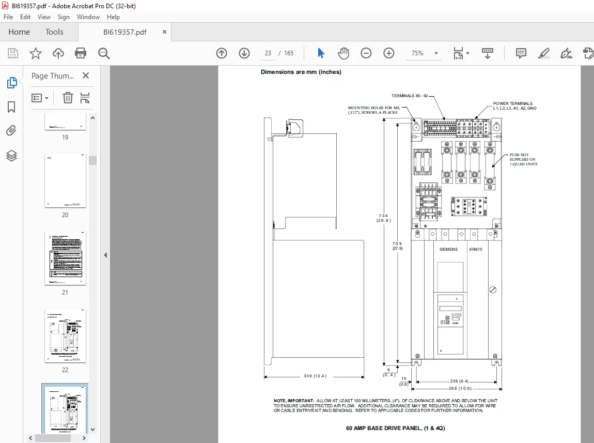
Task: Open zoom level dropdown at 75%
Action: click(436, 53)
